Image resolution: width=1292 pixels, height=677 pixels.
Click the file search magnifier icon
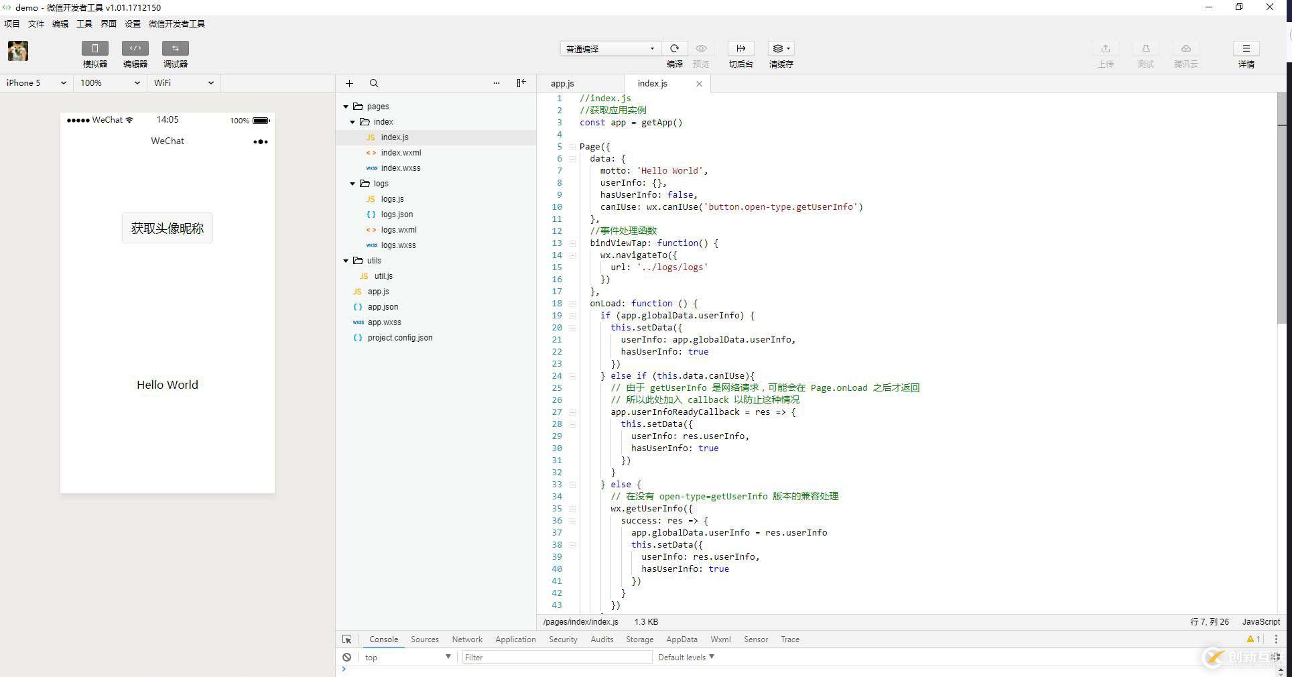[374, 83]
